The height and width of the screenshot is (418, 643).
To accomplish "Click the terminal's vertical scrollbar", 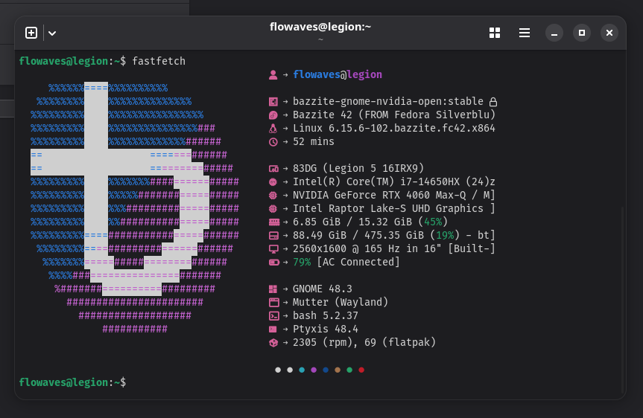I will [x=622, y=299].
